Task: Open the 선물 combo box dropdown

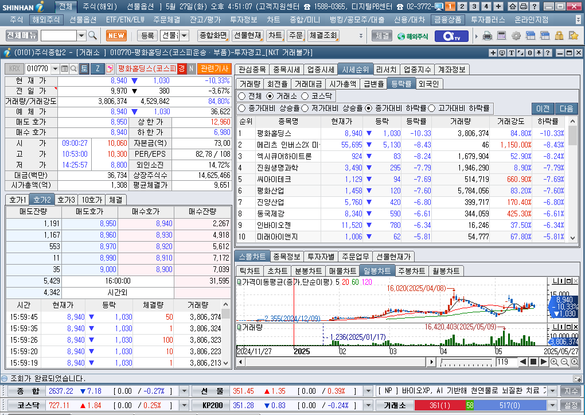Action: (184, 36)
